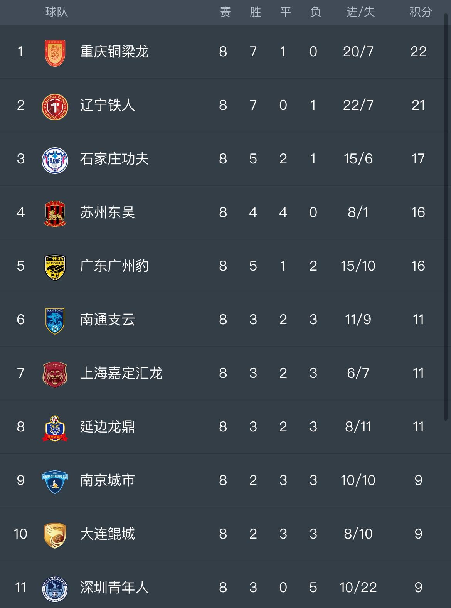Tap the 深圳青年人 round badge
The image size is (451, 608).
point(55,588)
